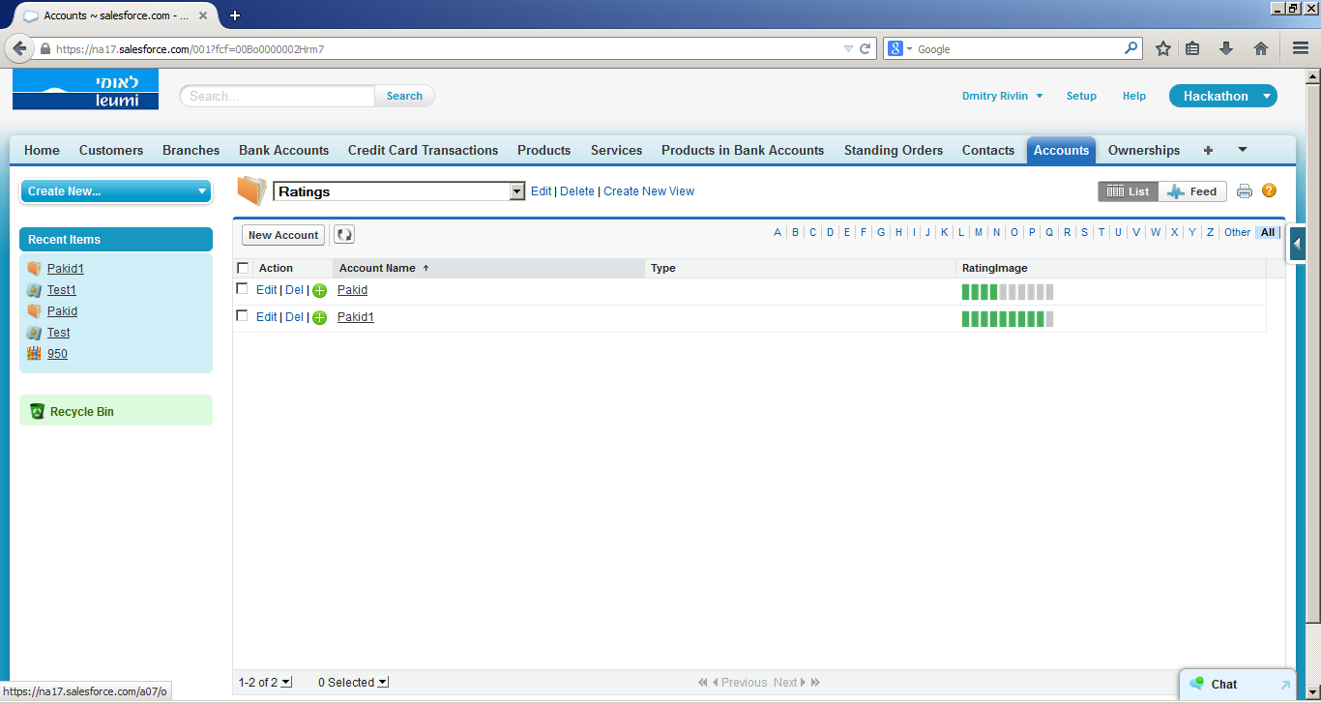Screen dimensions: 1321x704
Task: Click the Accounts folder icon beside view selector
Action: click(x=251, y=191)
